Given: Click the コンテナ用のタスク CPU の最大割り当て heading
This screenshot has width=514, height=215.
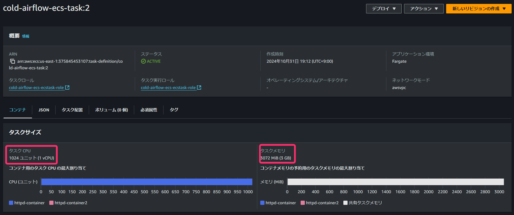Looking at the screenshot, I should click(48, 168).
